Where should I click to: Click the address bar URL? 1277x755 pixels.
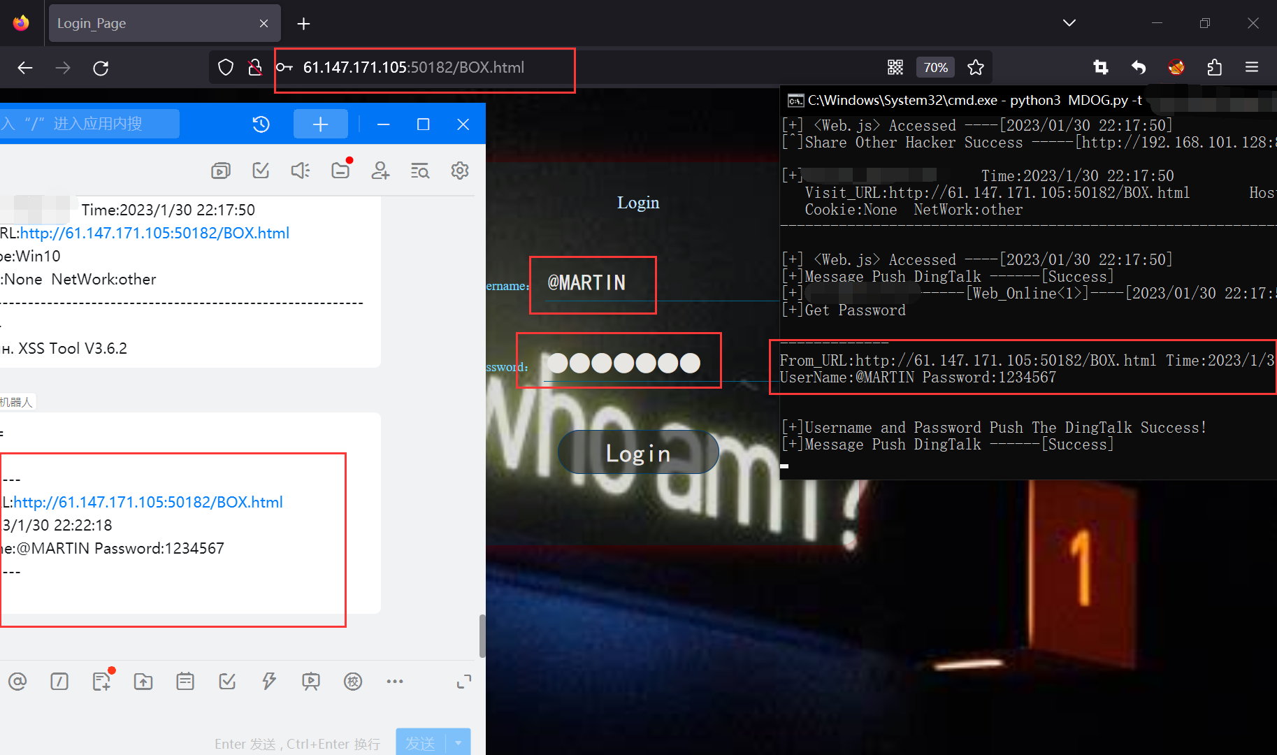click(x=414, y=68)
